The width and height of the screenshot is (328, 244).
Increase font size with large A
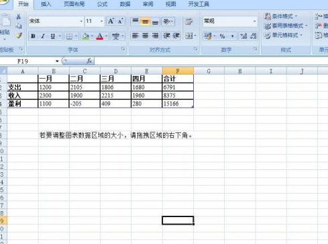(x=111, y=22)
